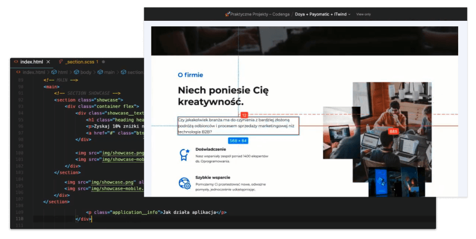The image size is (476, 239).
Task: Click the closing section tag on line 107
Action: coord(57,201)
